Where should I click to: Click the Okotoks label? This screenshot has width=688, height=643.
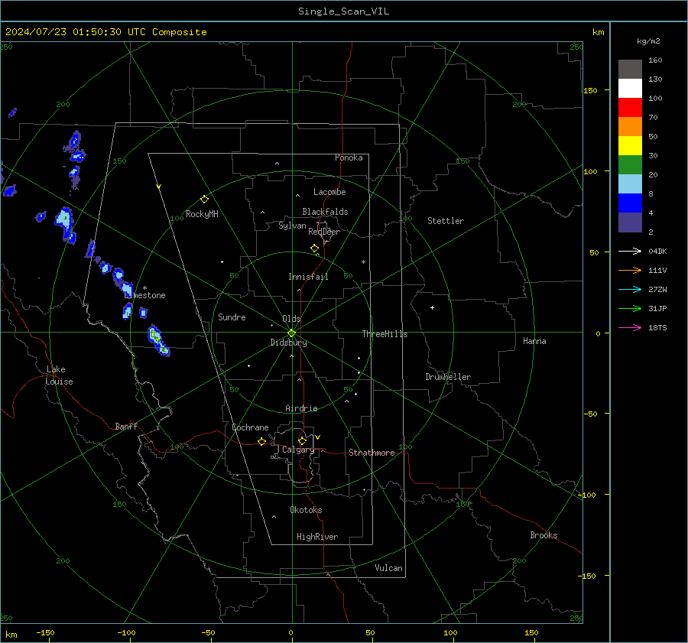306,510
